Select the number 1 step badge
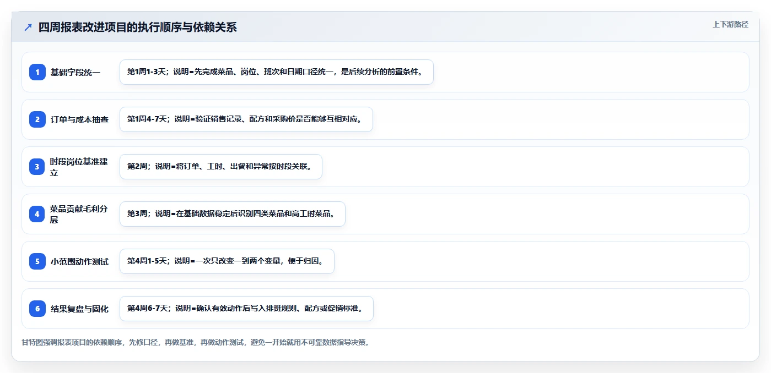This screenshot has width=771, height=373. (x=37, y=72)
